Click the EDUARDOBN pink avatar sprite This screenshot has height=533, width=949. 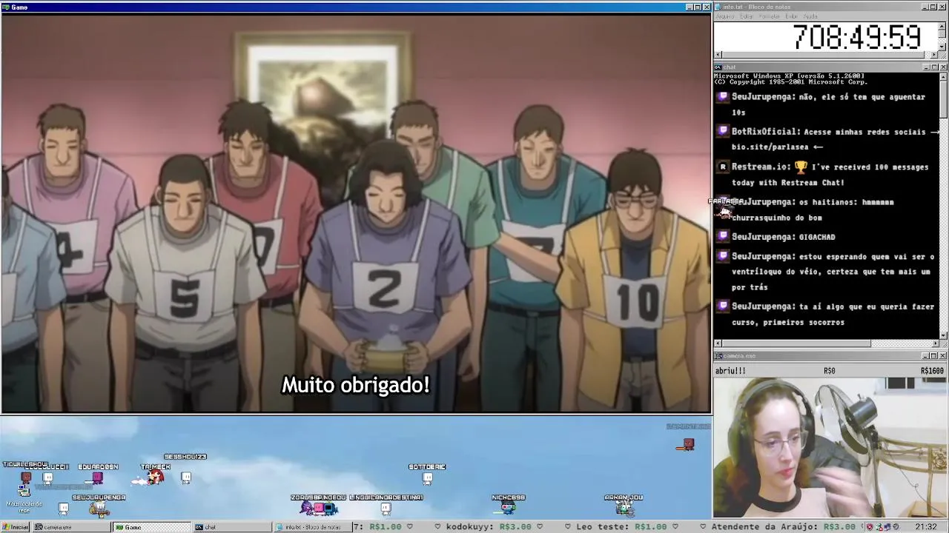[x=97, y=477]
